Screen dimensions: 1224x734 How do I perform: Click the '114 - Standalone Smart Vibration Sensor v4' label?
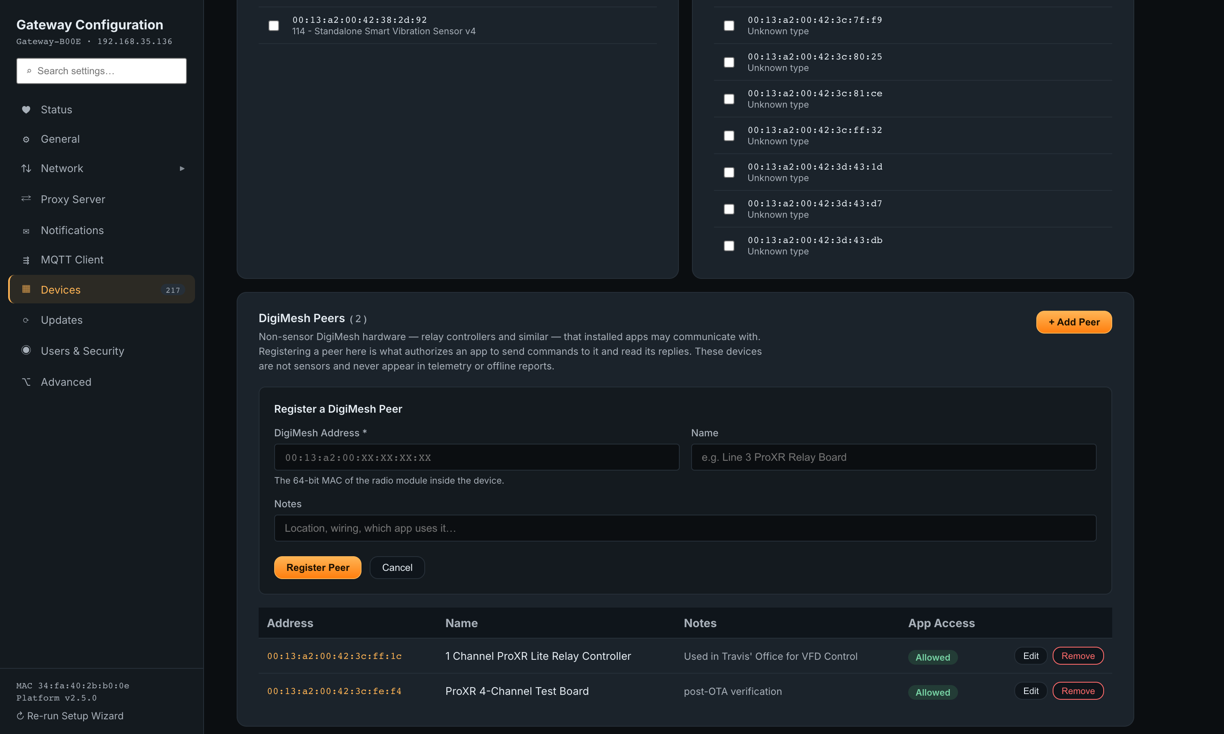pyautogui.click(x=384, y=31)
